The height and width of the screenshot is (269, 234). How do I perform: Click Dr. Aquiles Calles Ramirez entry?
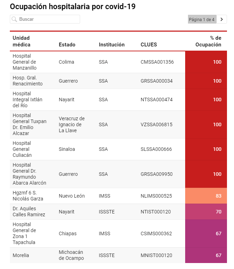pyautogui.click(x=29, y=212)
